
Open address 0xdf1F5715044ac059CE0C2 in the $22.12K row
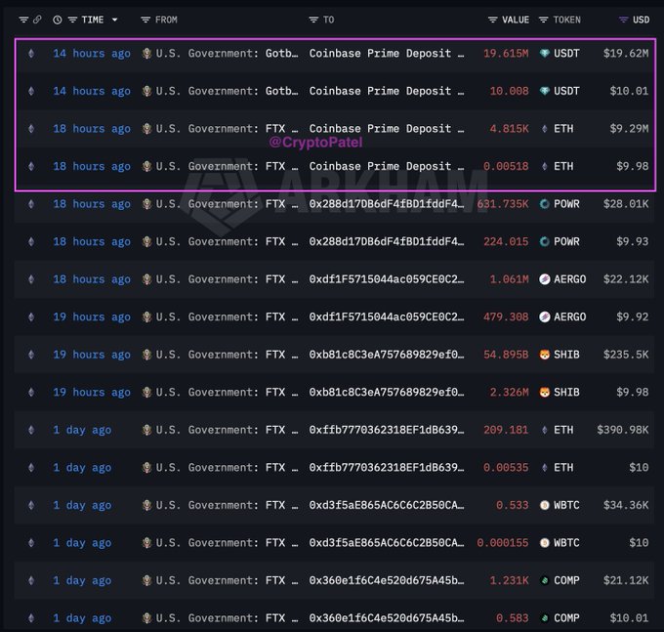click(387, 279)
